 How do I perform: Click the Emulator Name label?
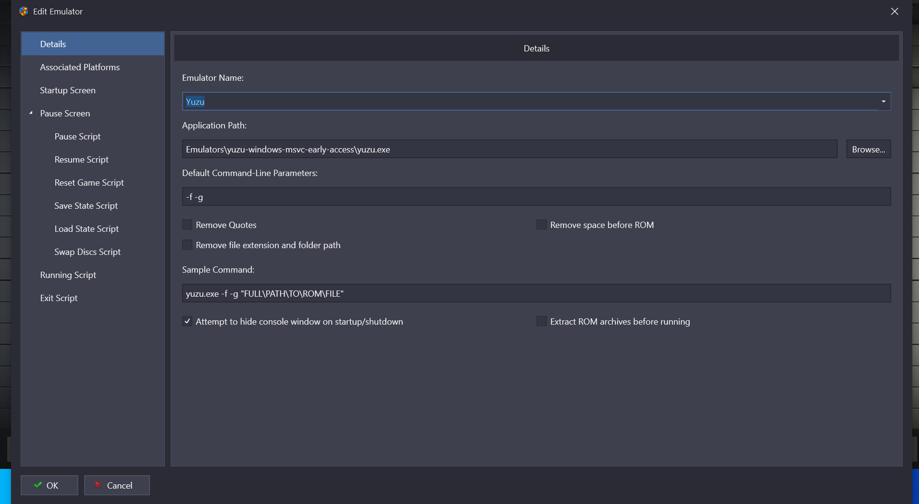pyautogui.click(x=212, y=77)
